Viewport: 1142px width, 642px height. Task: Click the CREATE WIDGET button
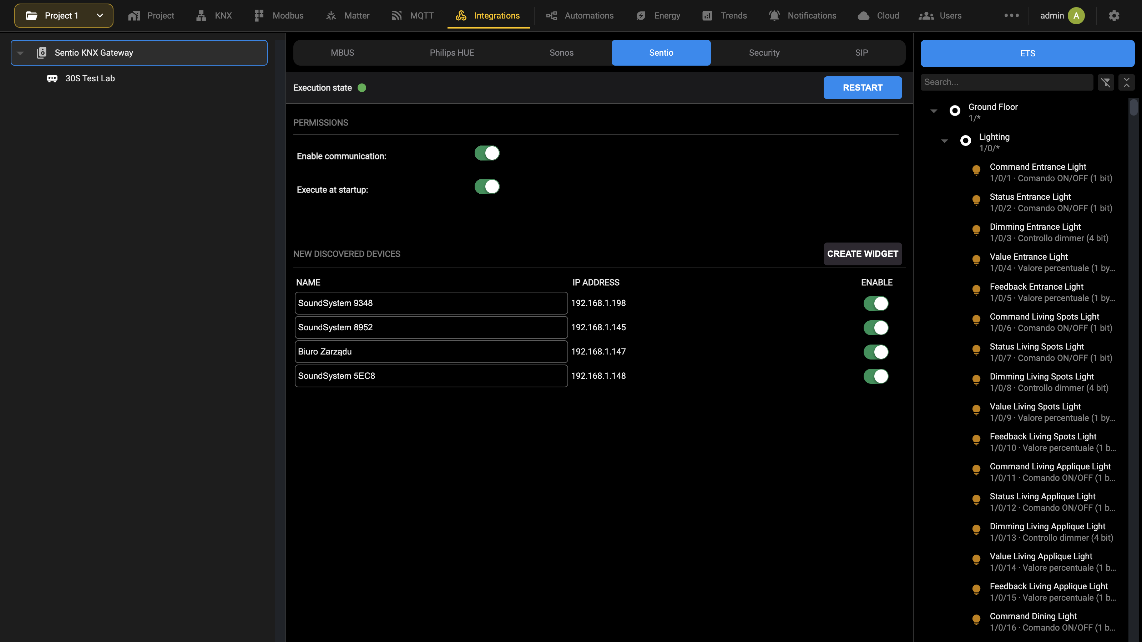click(x=862, y=254)
